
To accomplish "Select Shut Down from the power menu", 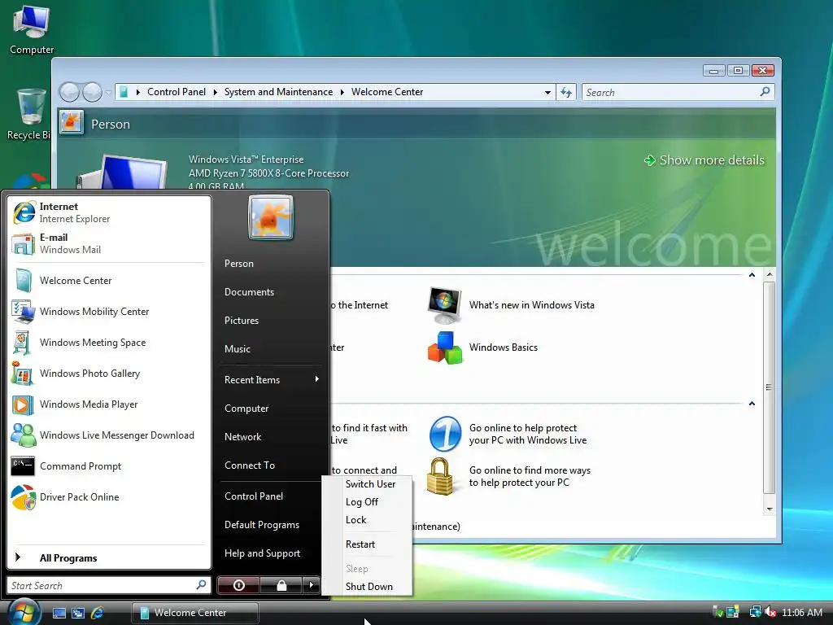I will tap(369, 586).
